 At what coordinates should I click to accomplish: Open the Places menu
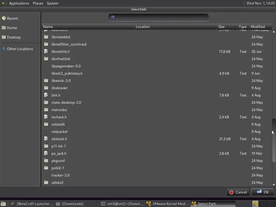[38, 3]
